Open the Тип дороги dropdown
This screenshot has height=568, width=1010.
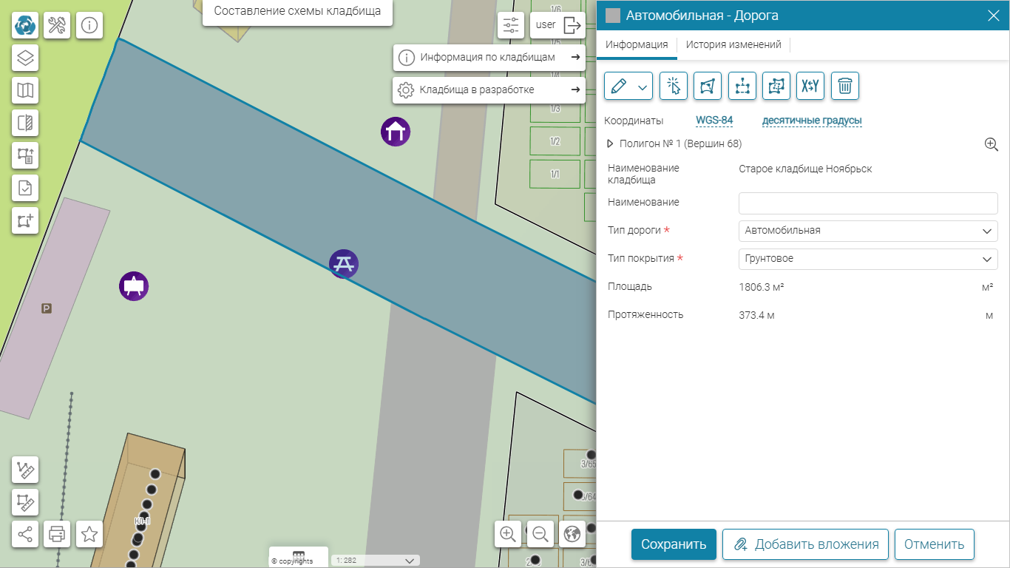click(868, 231)
